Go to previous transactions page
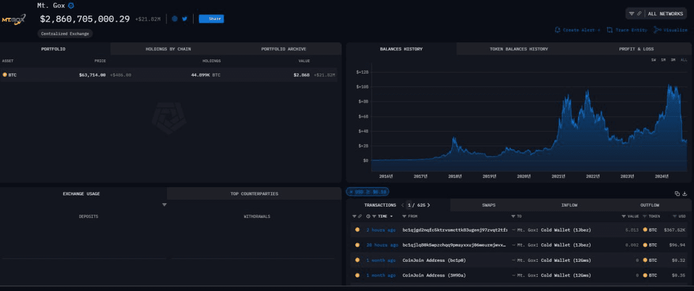 (402, 205)
